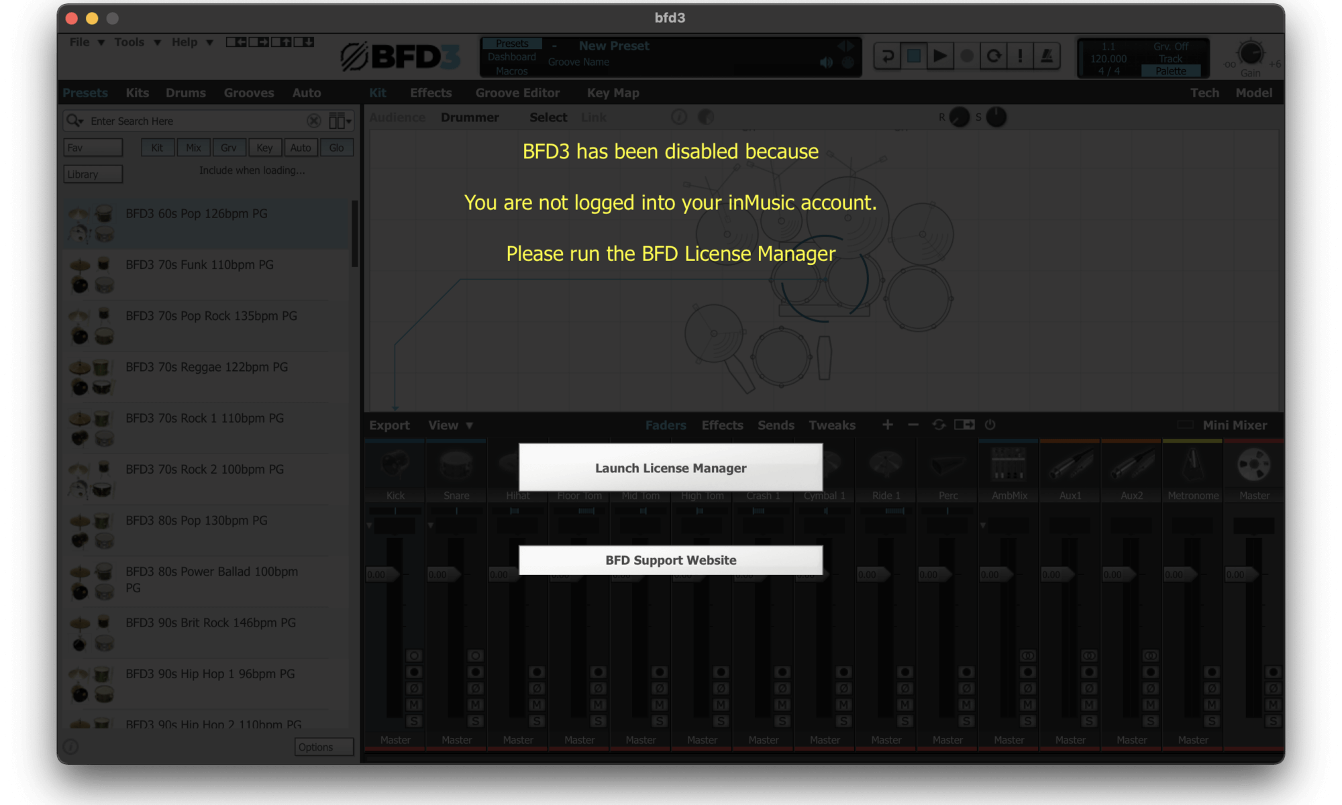Click the speaker audition icon in preset display
This screenshot has height=805, width=1342.
pyautogui.click(x=826, y=62)
